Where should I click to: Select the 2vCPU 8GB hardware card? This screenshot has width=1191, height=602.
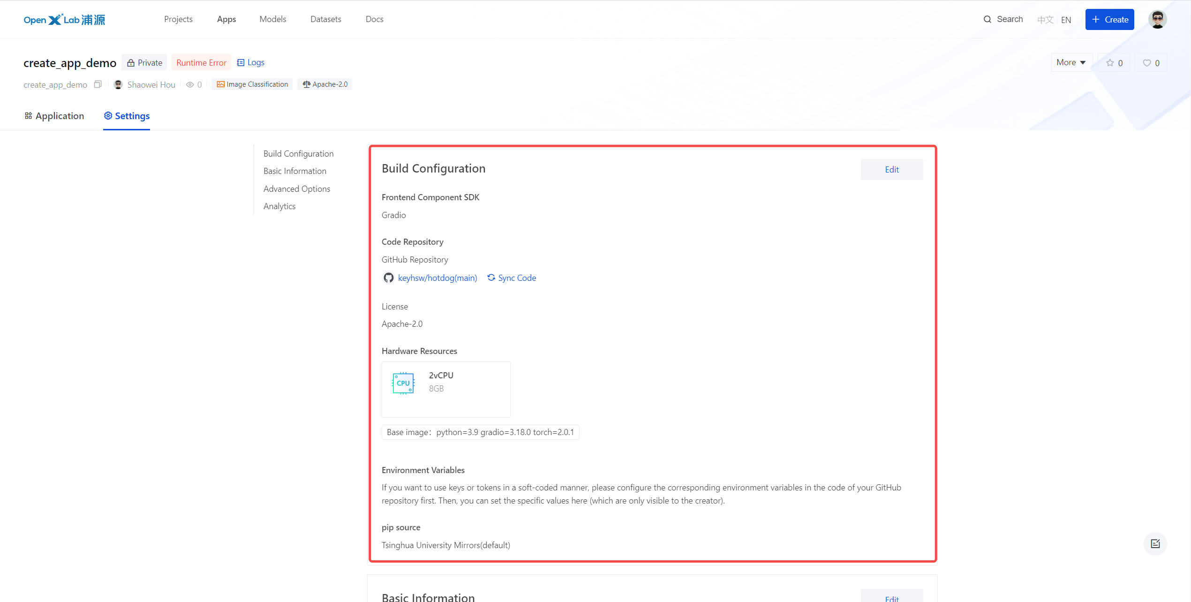tap(446, 390)
